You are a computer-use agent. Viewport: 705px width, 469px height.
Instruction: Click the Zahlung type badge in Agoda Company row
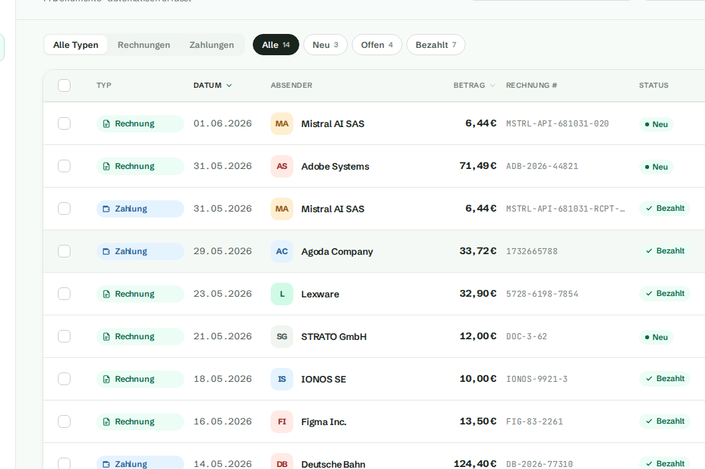[140, 251]
